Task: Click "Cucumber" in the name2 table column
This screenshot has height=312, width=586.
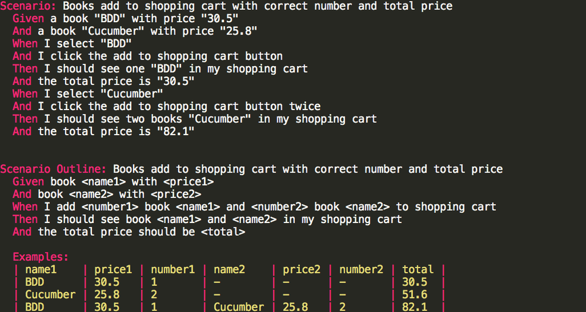Action: pos(239,307)
